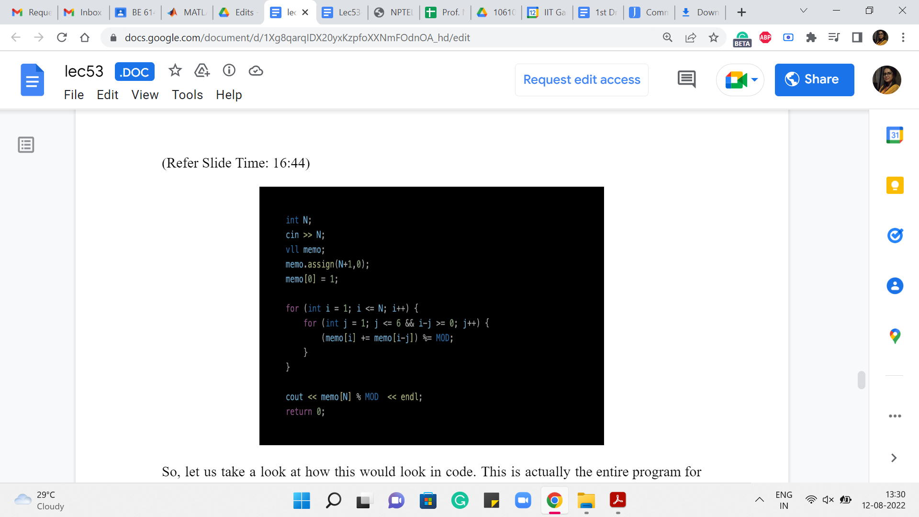Bookmark this tab star icon
The image size is (919, 517).
pyautogui.click(x=713, y=37)
